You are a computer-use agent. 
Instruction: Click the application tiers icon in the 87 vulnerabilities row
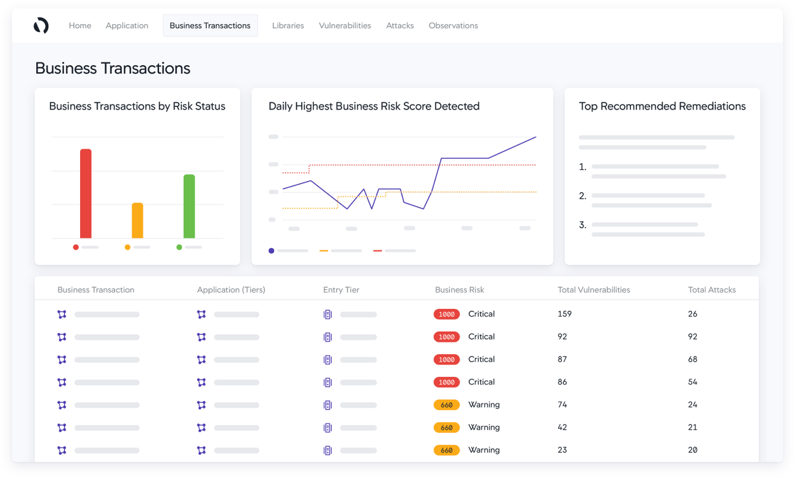[x=202, y=360]
